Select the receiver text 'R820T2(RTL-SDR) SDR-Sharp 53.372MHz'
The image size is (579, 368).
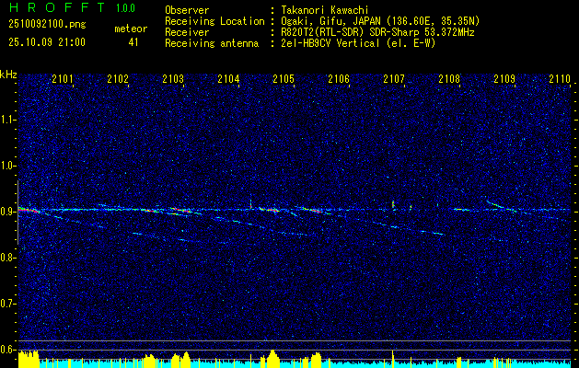tap(377, 32)
